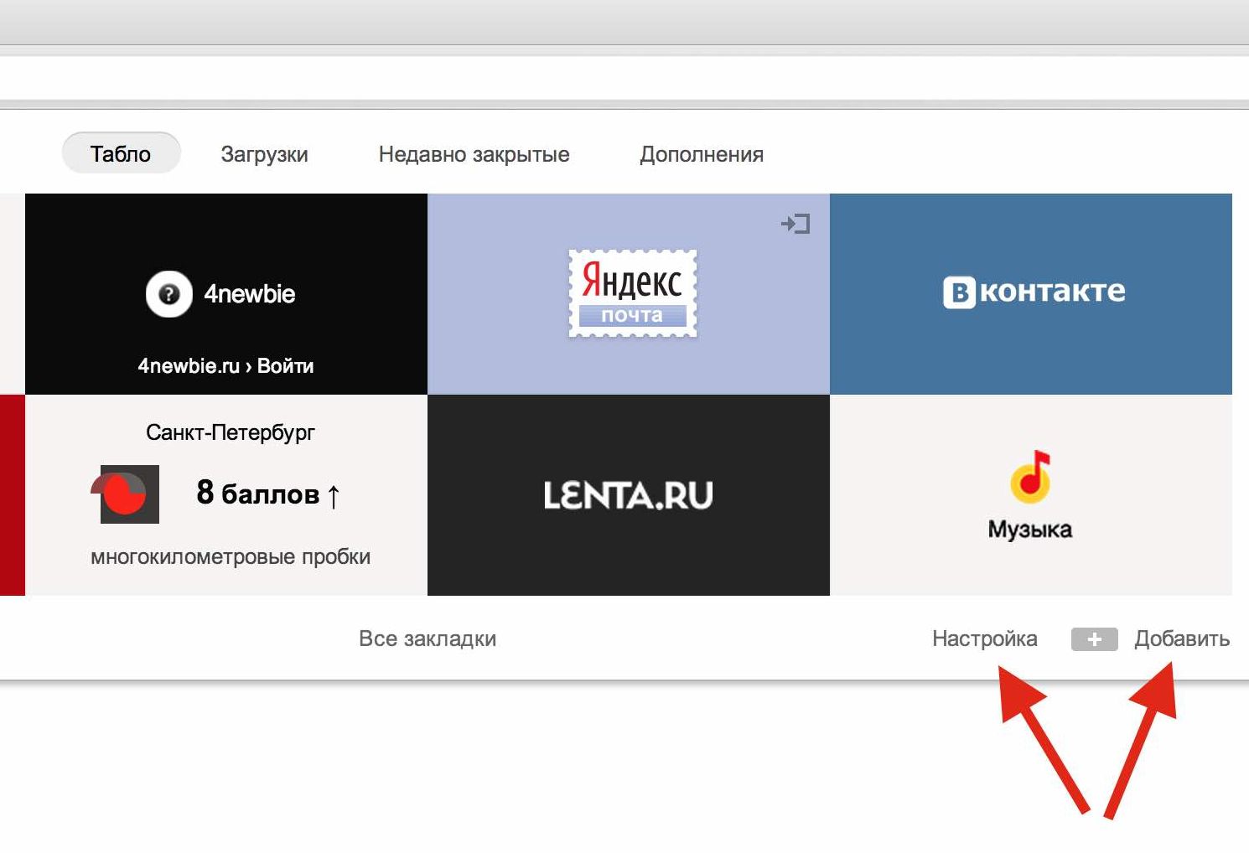
Task: Open the Недавно закрытые tab
Action: pyautogui.click(x=474, y=154)
